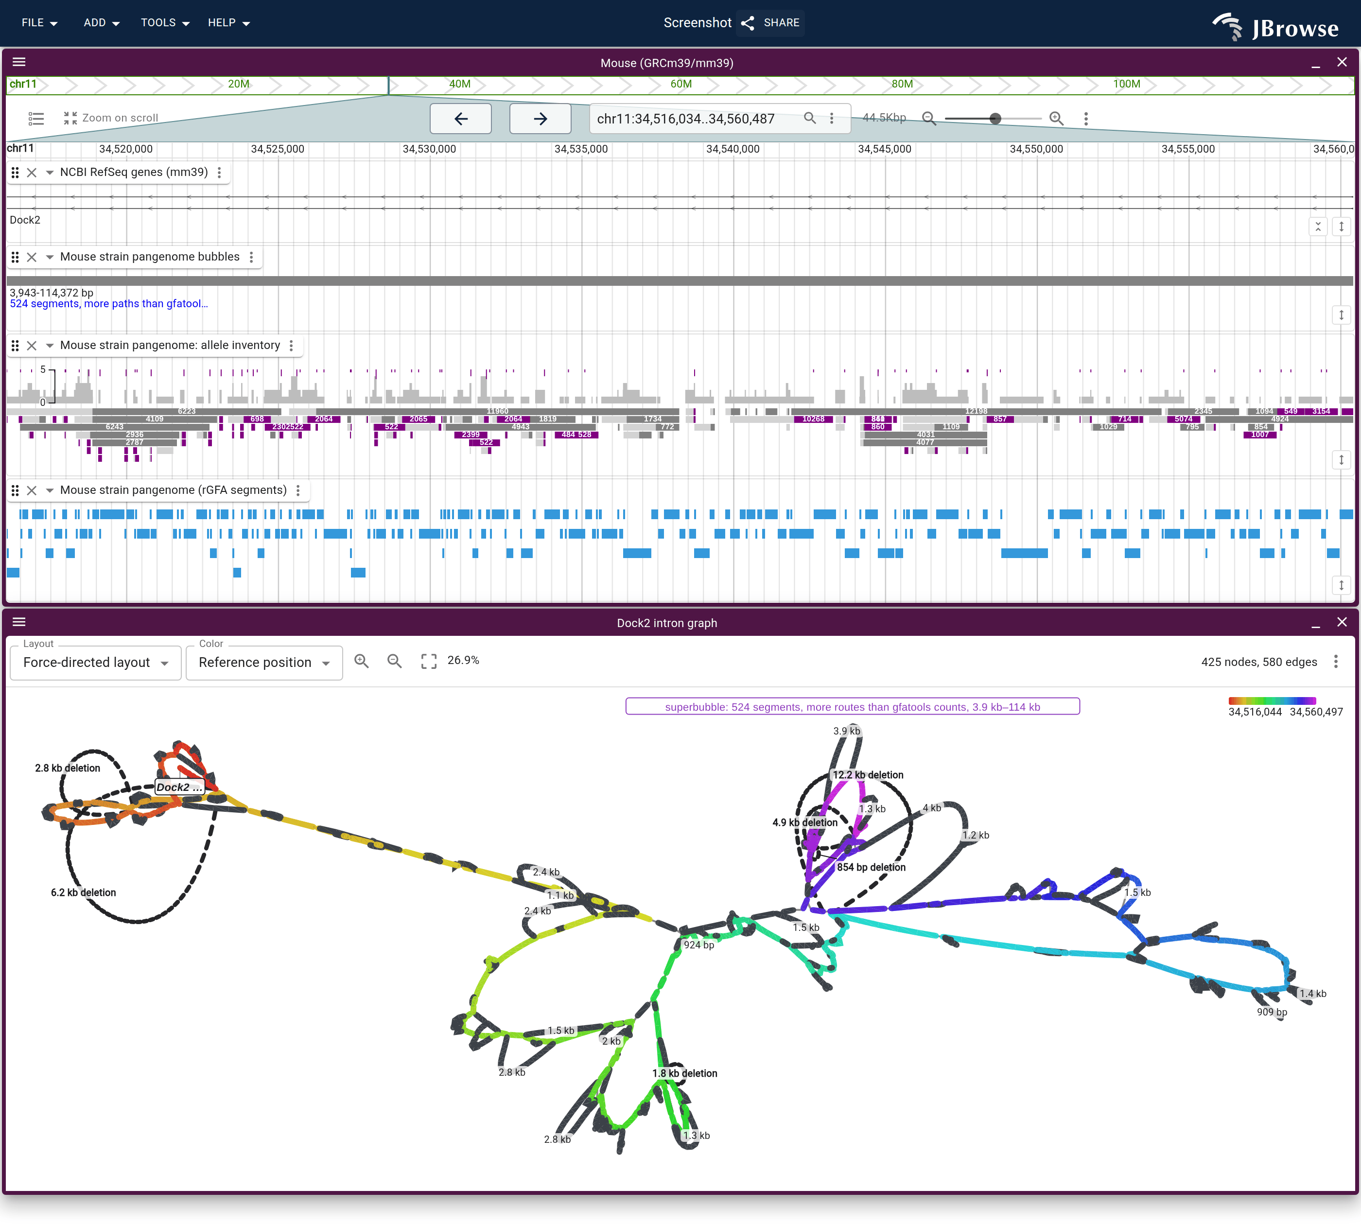Image resolution: width=1361 pixels, height=1225 pixels.
Task: Close the NCBI RefSeq genes track
Action: [32, 172]
